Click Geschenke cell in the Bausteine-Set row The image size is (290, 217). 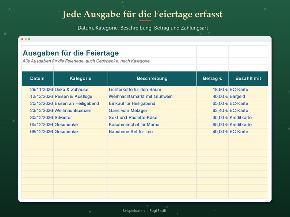coord(81,131)
